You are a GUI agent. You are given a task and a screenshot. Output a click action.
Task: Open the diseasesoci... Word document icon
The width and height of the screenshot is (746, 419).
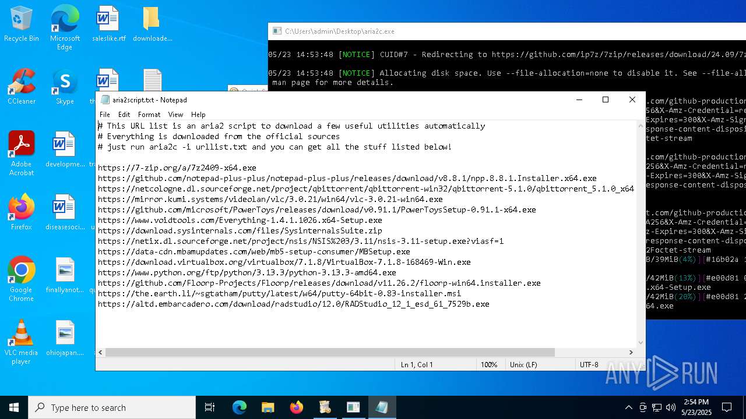(65, 212)
